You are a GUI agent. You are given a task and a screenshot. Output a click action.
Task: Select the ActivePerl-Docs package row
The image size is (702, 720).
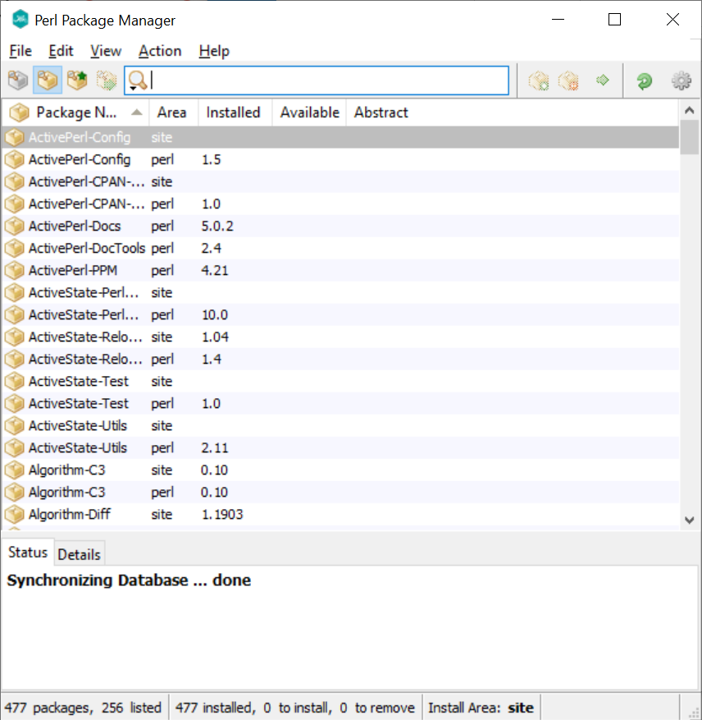pos(340,226)
